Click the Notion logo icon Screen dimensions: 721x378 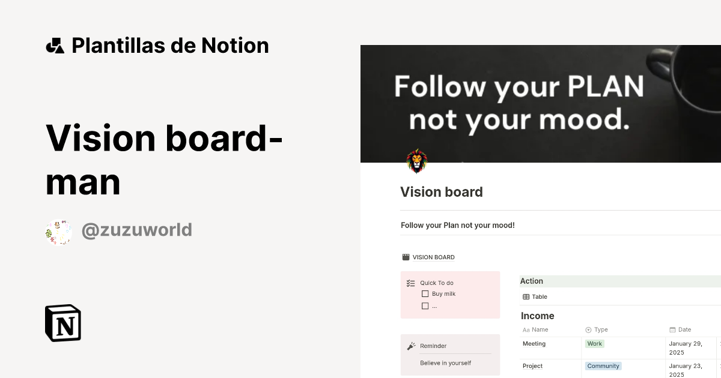tap(62, 323)
